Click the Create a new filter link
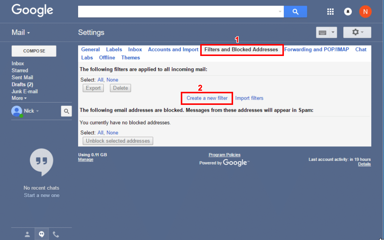384x240 pixels. coord(207,98)
